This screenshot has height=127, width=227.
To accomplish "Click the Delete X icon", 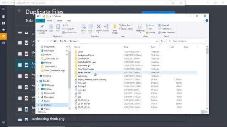I will pyautogui.click(x=99, y=26).
